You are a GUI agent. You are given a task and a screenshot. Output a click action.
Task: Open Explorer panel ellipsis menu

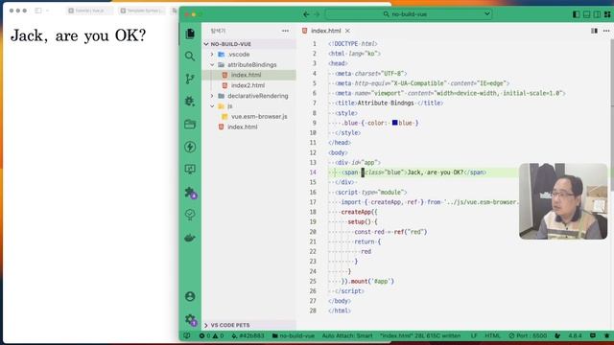285,31
